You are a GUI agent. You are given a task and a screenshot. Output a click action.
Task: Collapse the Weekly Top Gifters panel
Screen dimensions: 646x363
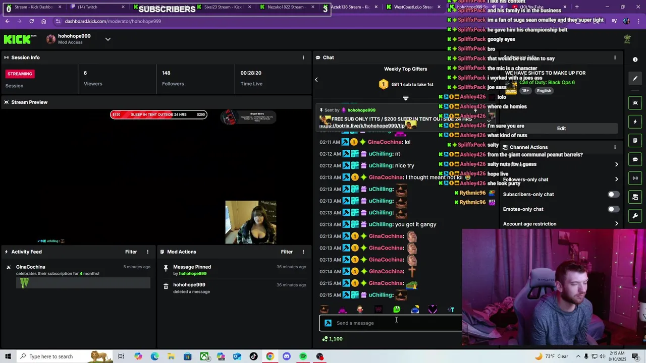point(405,98)
